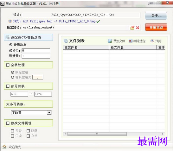Enable the 修改文件属性 checkbox
173x151 pixels.
point(8,123)
